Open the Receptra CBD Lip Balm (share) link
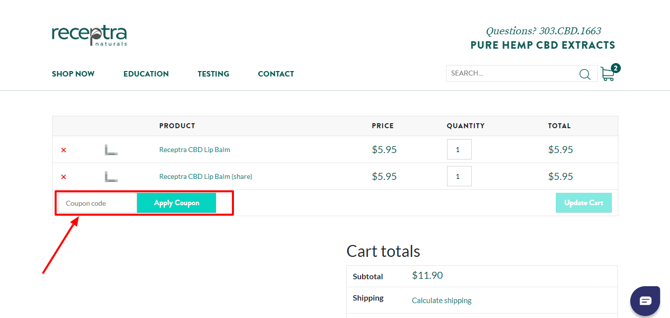The width and height of the screenshot is (670, 318). (x=206, y=176)
